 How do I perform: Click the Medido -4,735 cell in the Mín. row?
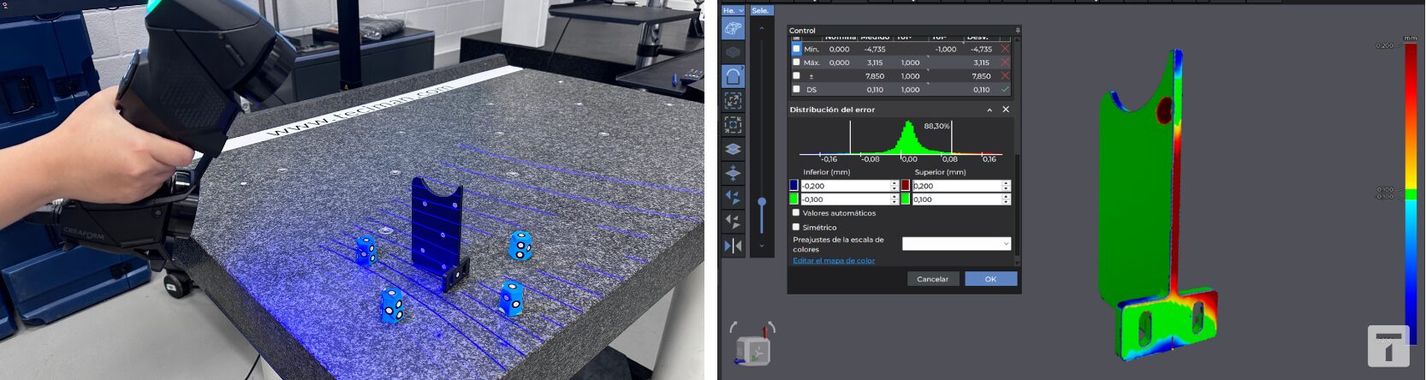875,50
